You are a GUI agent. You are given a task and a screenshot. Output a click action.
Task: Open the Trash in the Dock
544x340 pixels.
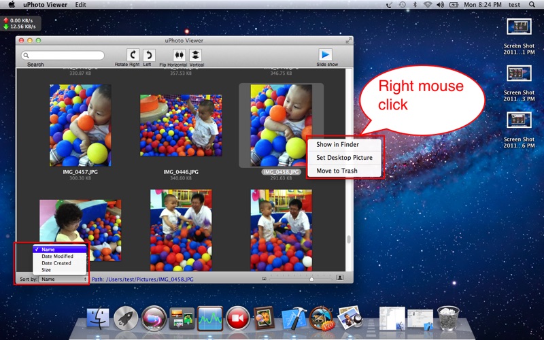point(448,318)
